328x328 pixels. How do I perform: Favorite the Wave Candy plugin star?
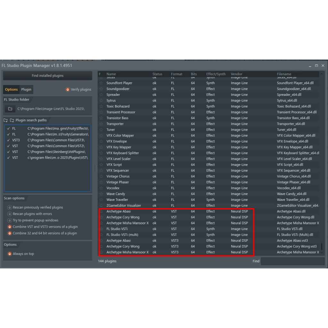click(101, 194)
